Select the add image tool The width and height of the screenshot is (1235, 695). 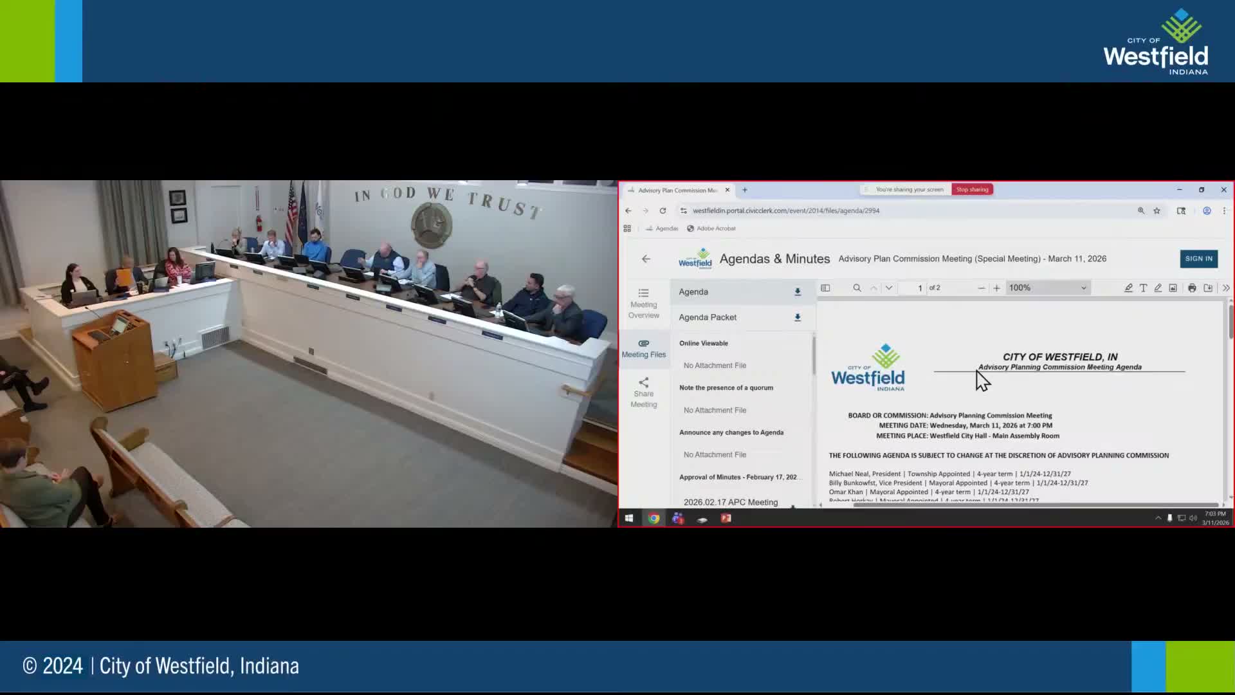coord(1173,288)
